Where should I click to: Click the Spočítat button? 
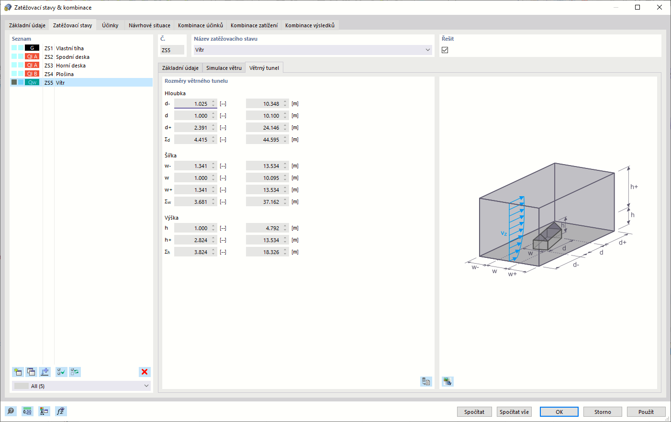474,412
